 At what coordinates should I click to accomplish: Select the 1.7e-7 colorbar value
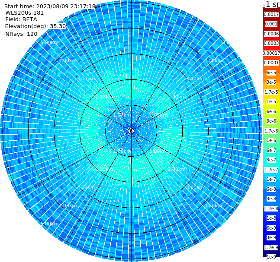click(x=271, y=170)
